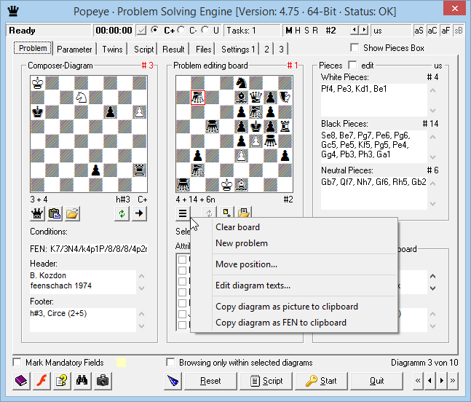Click the Quit button
This screenshot has width=471, height=402.
[x=376, y=381]
